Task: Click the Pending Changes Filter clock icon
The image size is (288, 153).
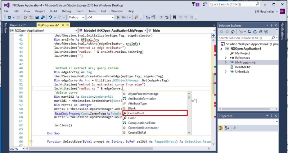Action: (x=241, y=32)
